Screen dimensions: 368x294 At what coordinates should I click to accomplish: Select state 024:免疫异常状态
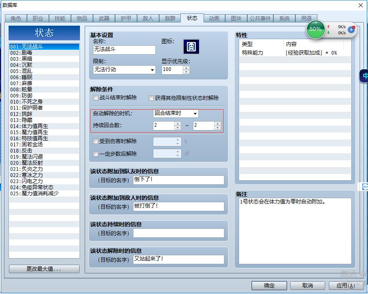point(44,187)
